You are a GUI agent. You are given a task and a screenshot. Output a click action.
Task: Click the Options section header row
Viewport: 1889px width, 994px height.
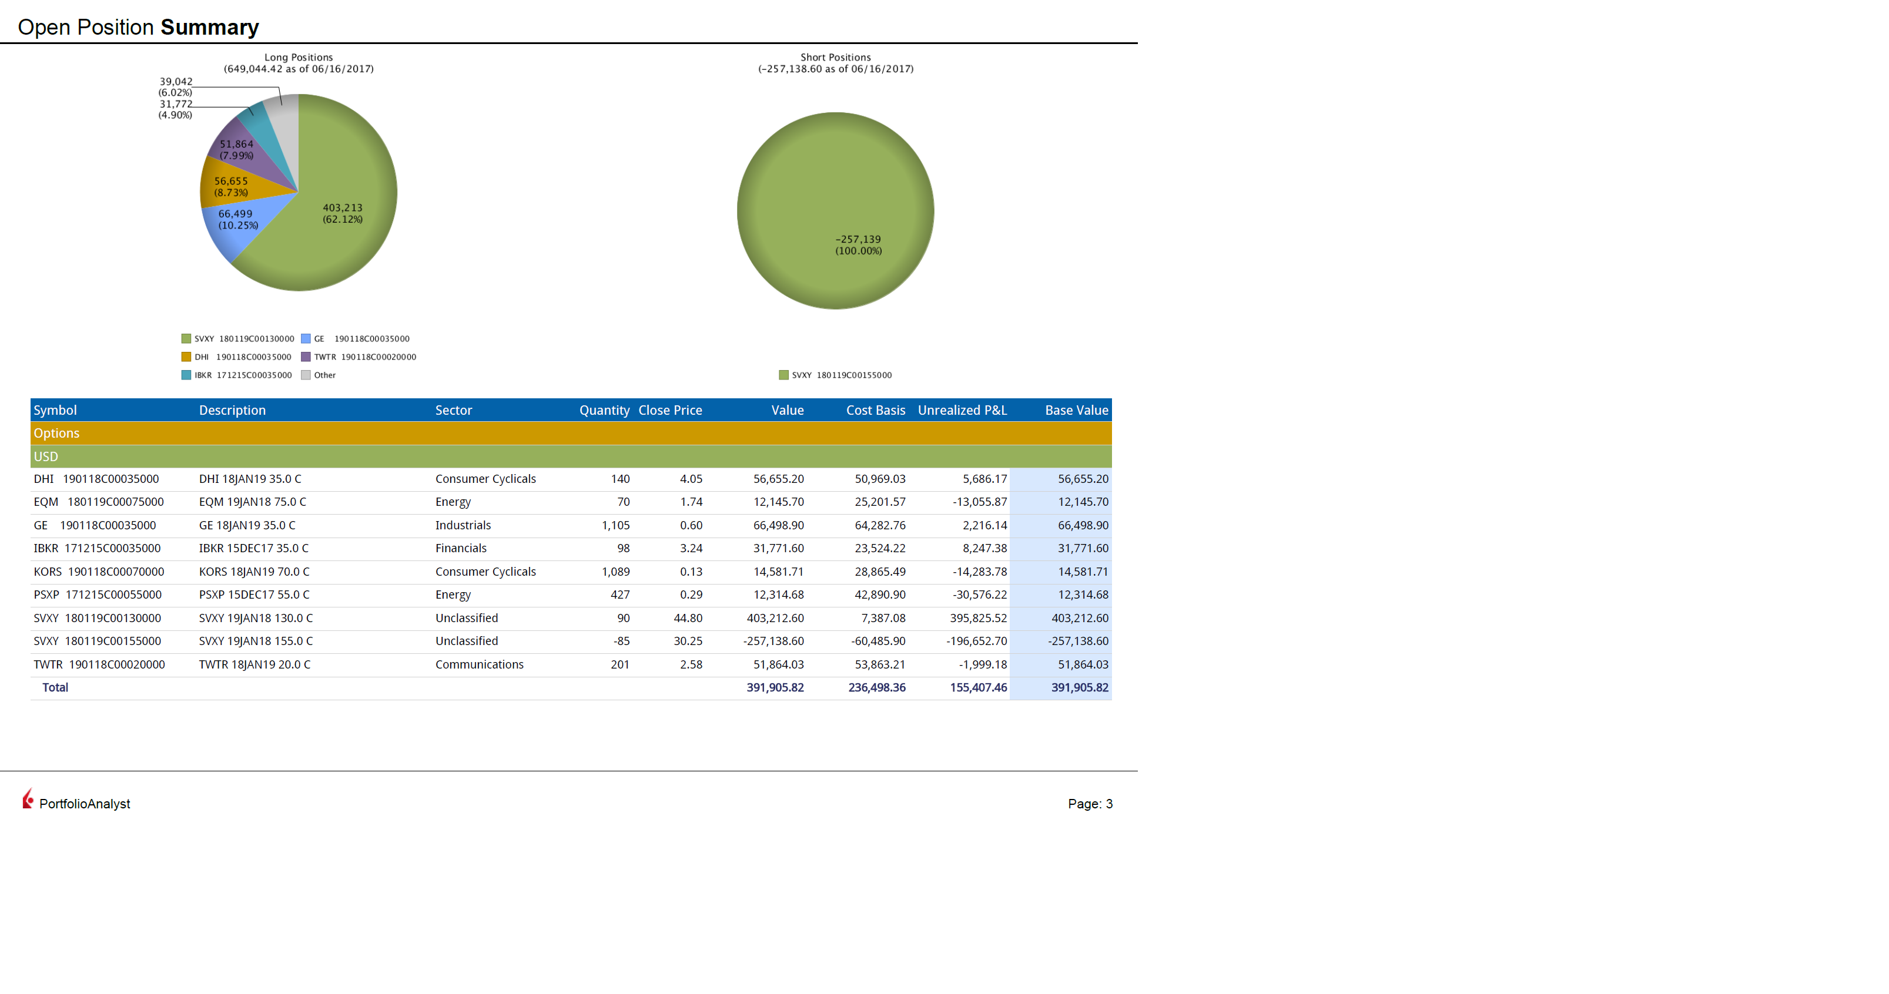click(x=571, y=433)
